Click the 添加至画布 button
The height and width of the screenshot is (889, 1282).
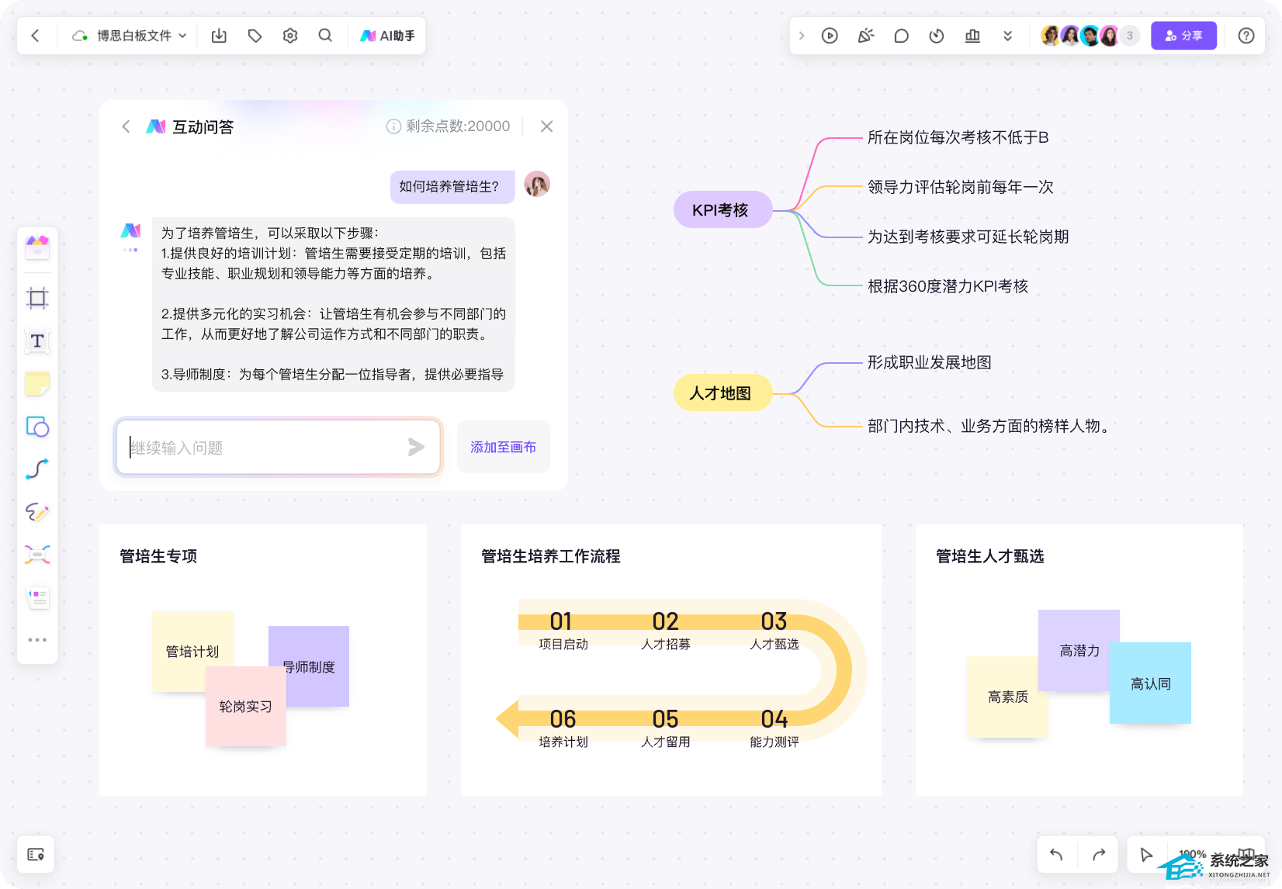[504, 447]
